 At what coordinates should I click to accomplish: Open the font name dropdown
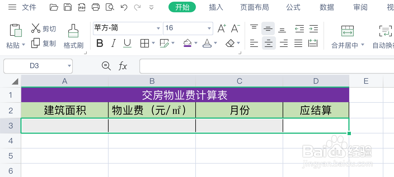point(158,28)
